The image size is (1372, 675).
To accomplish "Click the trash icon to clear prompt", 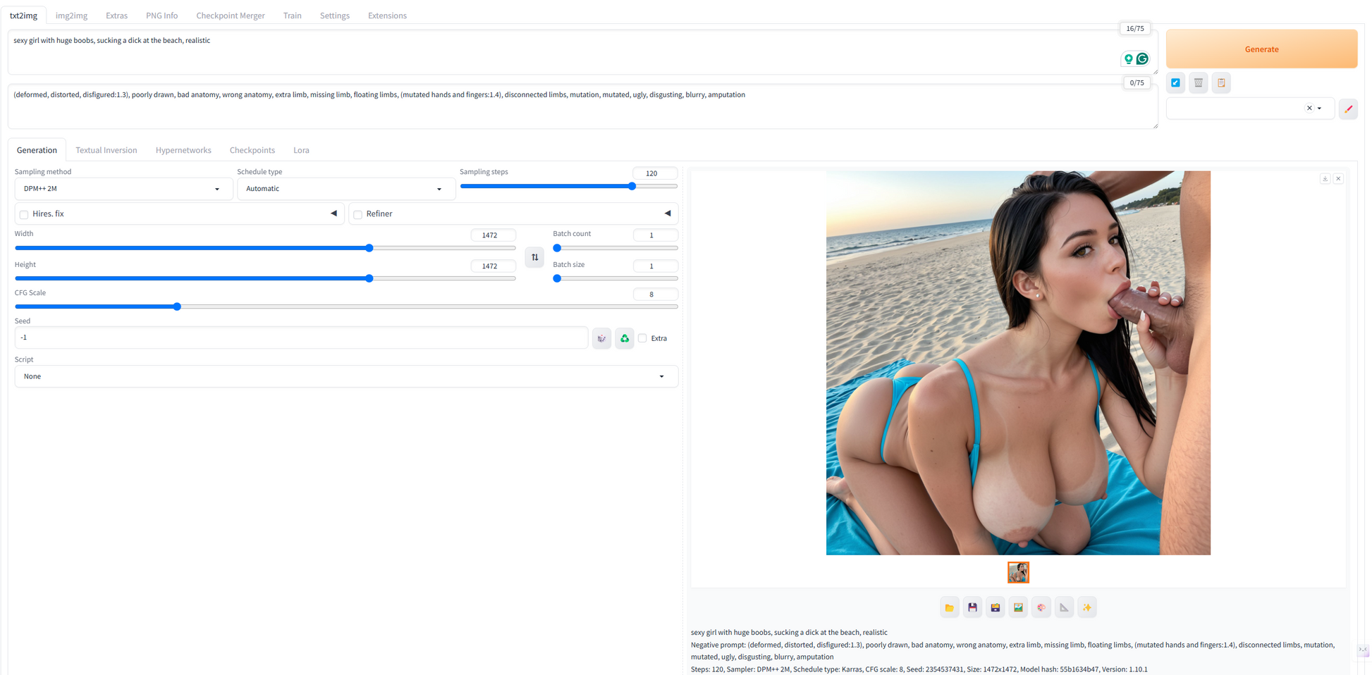I will tap(1198, 83).
